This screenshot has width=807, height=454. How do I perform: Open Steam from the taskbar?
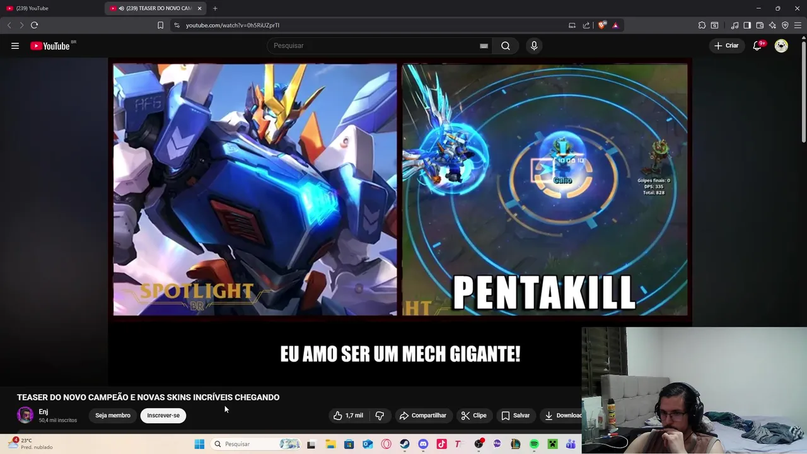[405, 444]
